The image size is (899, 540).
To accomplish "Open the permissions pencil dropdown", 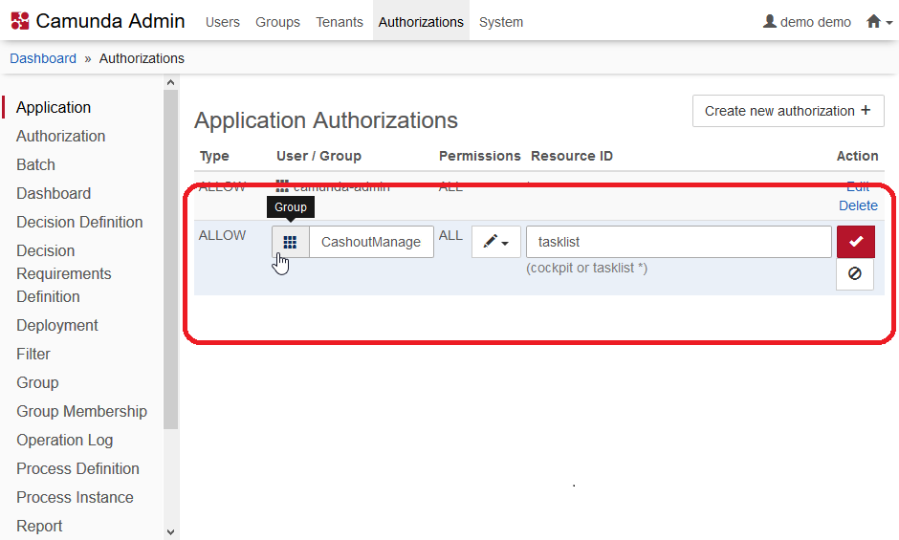I will click(x=495, y=242).
